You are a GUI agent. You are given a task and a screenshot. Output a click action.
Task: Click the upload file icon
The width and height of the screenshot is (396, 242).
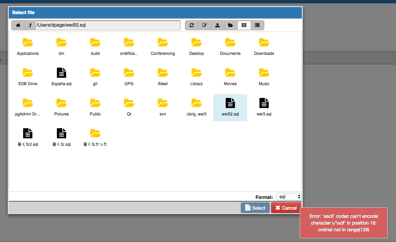218,25
